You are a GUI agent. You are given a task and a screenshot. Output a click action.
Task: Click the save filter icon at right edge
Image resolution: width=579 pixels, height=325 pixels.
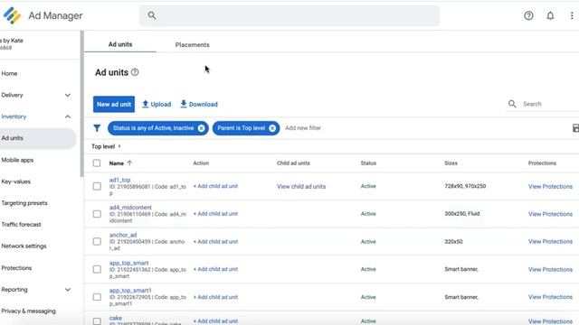575,128
